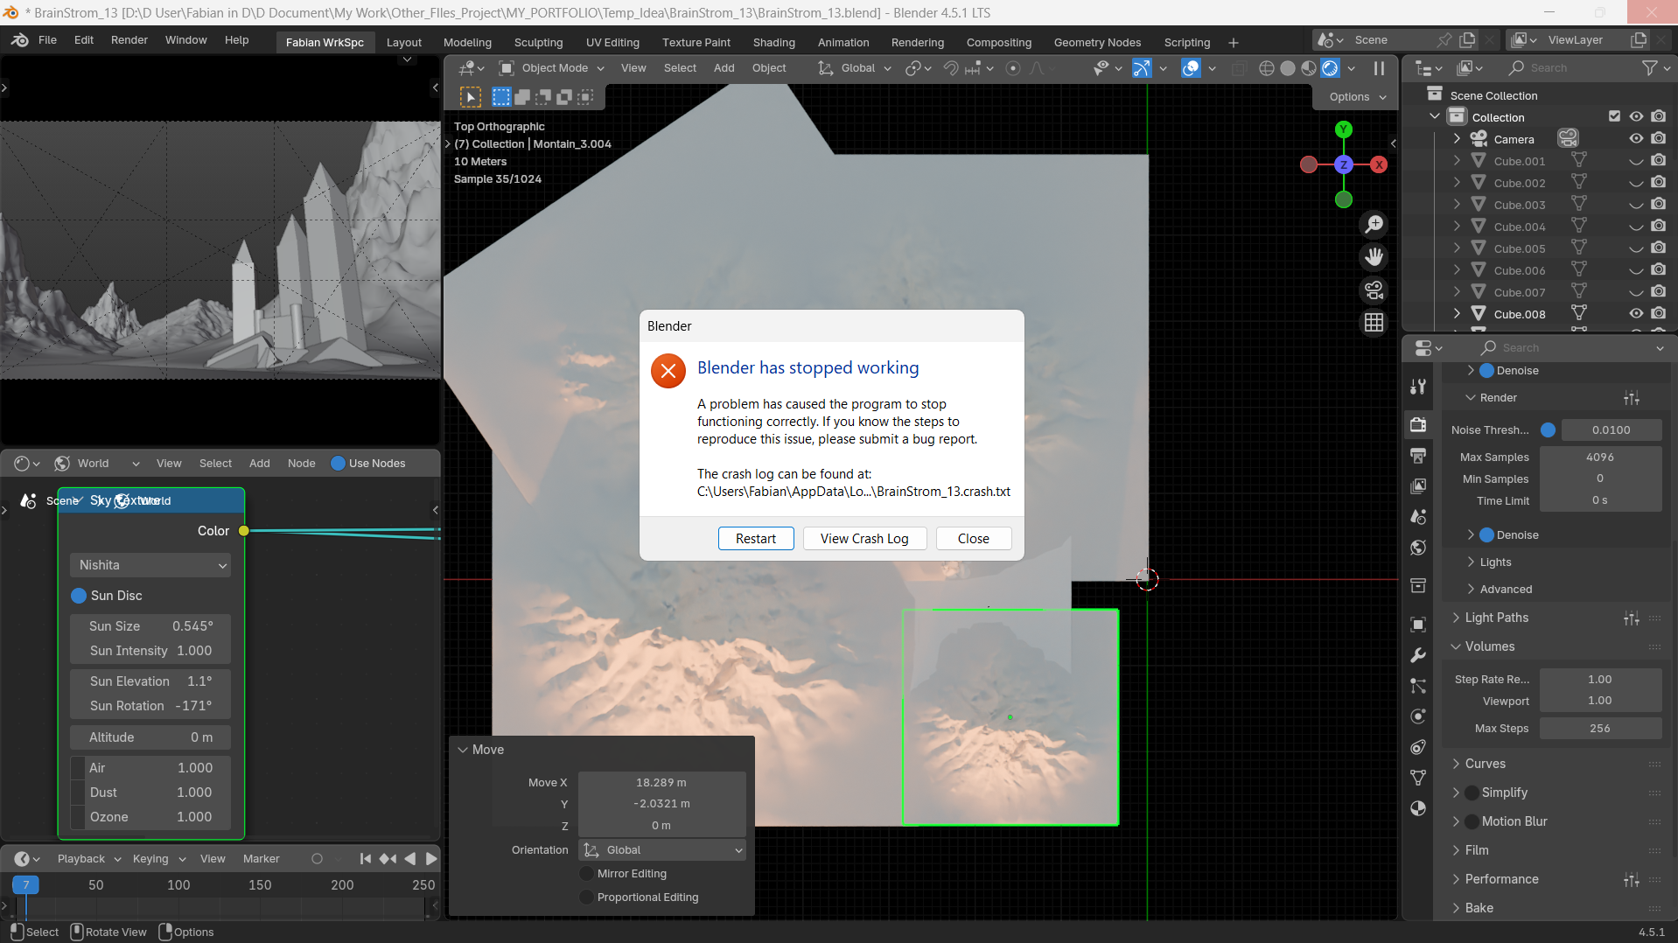The height and width of the screenshot is (943, 1678).
Task: Uncheck Collection exclude checkbox
Action: 1614,116
